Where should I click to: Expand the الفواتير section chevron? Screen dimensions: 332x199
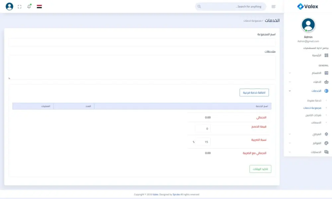[x=290, y=143]
